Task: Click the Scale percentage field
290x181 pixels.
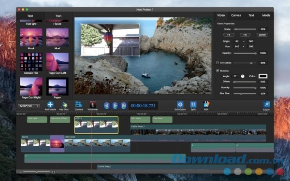Action: 263,29
